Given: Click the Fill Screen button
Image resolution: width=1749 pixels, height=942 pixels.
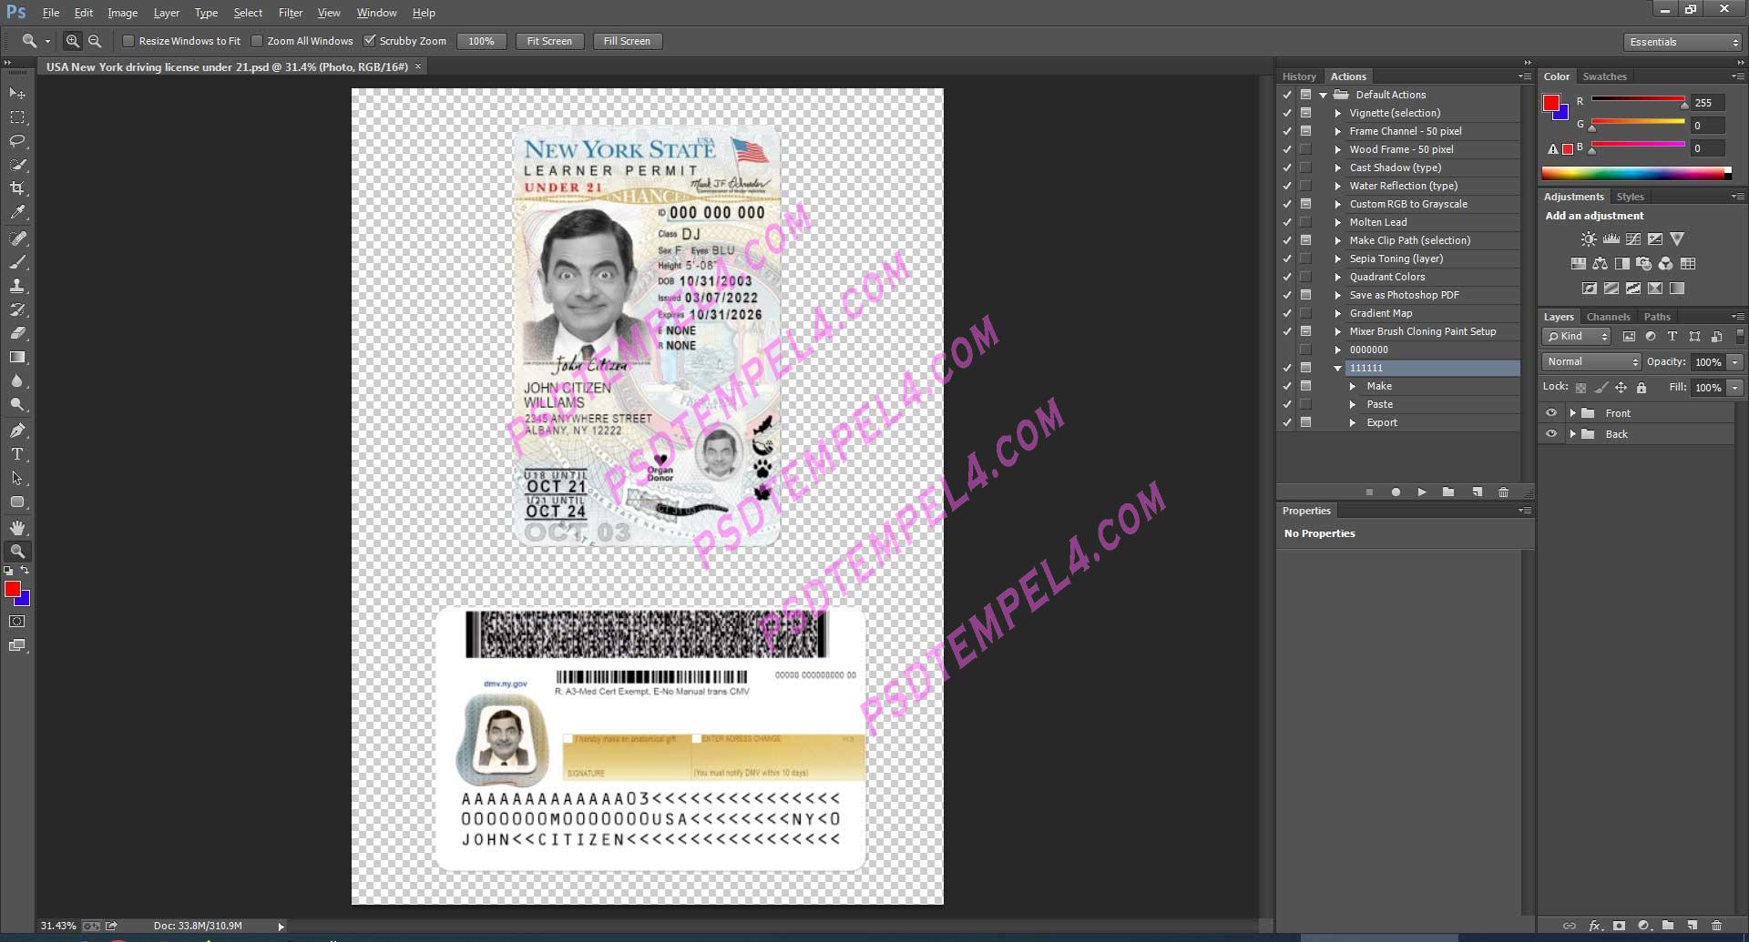Looking at the screenshot, I should click(x=627, y=41).
